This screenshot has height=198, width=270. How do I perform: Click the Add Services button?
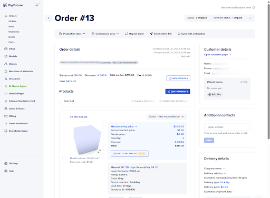178,78
